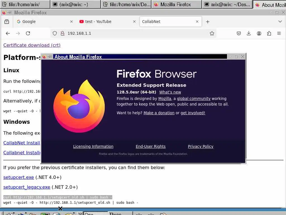Switch to the Google tab
Image resolution: width=286 pixels, height=215 pixels.
(x=43, y=22)
